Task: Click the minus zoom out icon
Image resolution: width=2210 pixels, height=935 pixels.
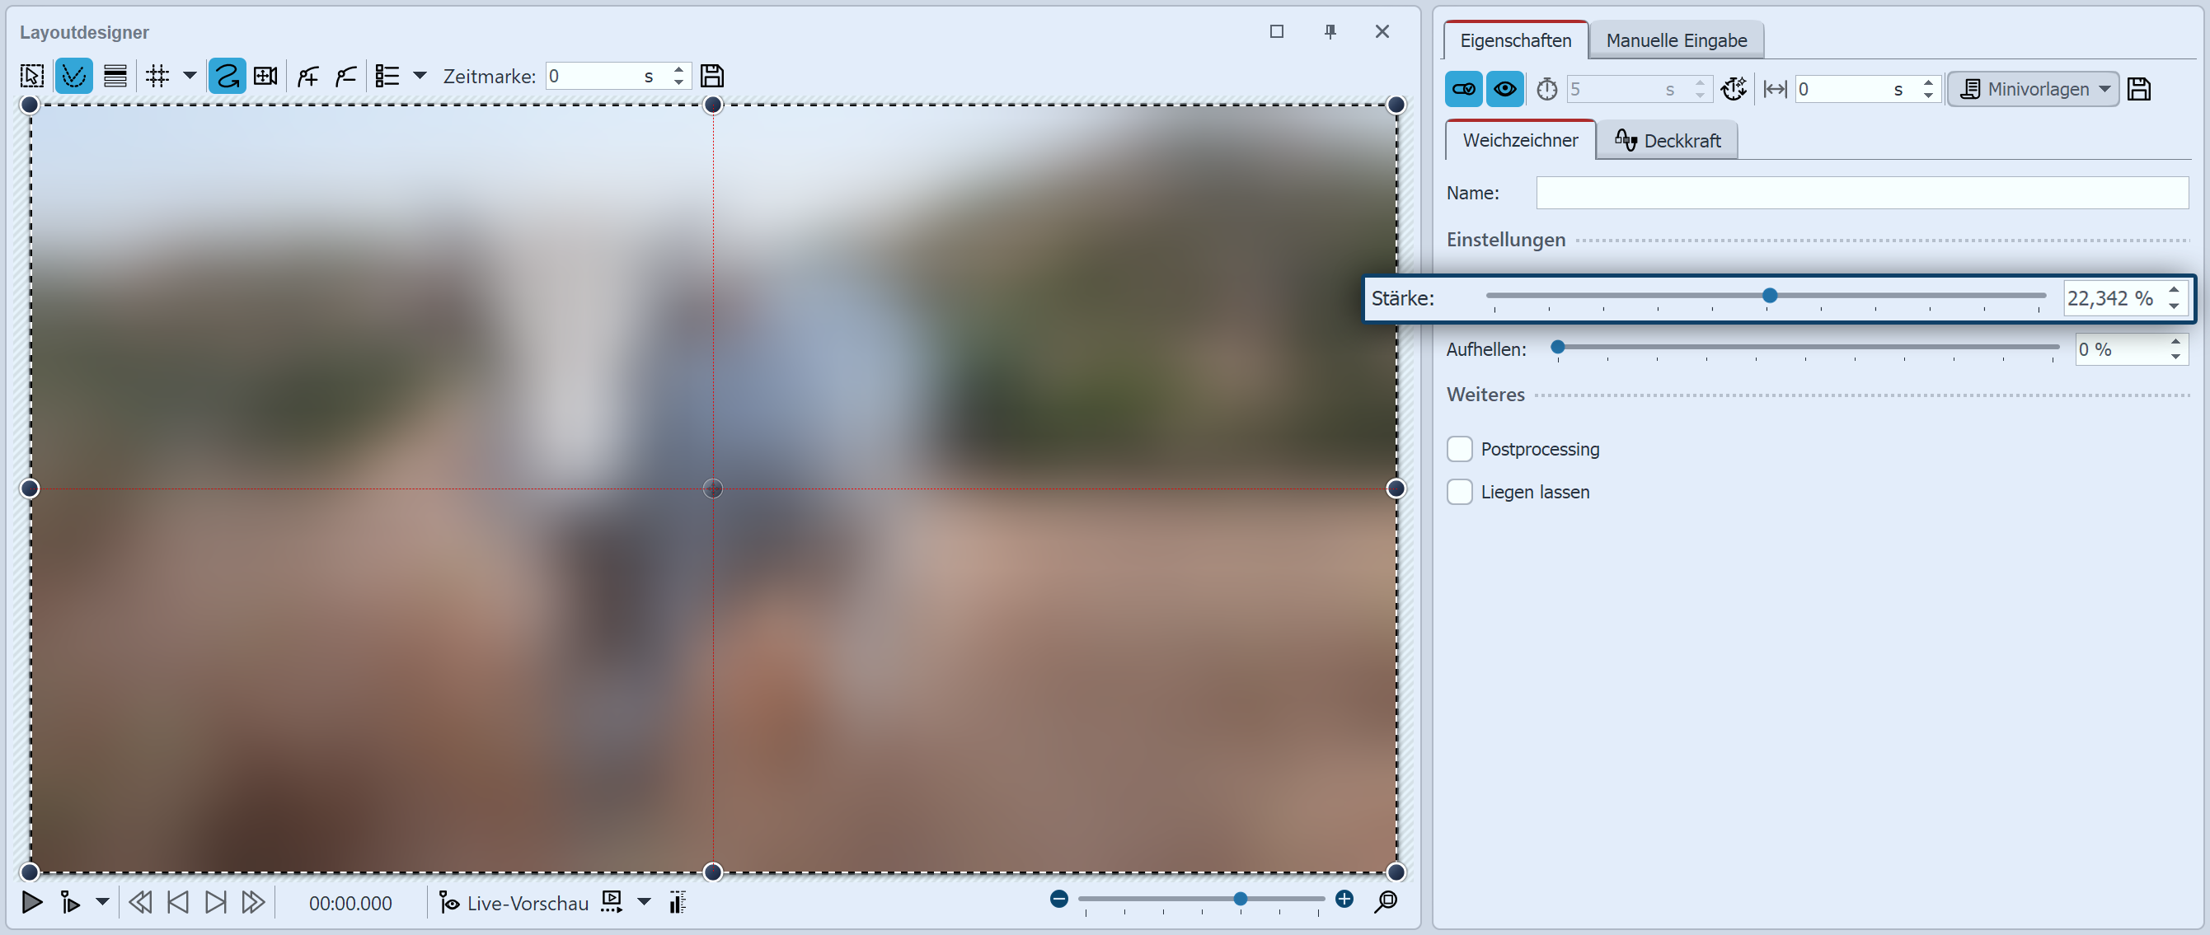Action: (1058, 899)
